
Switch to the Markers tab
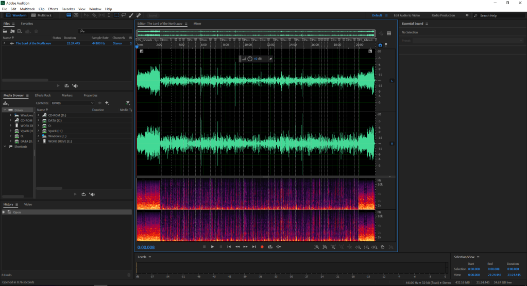click(67, 95)
